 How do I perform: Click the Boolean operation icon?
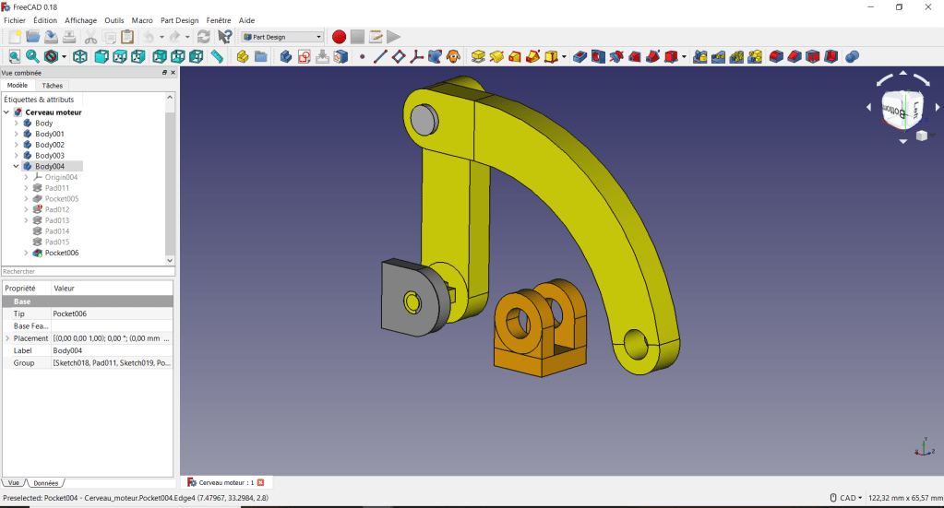tap(852, 57)
